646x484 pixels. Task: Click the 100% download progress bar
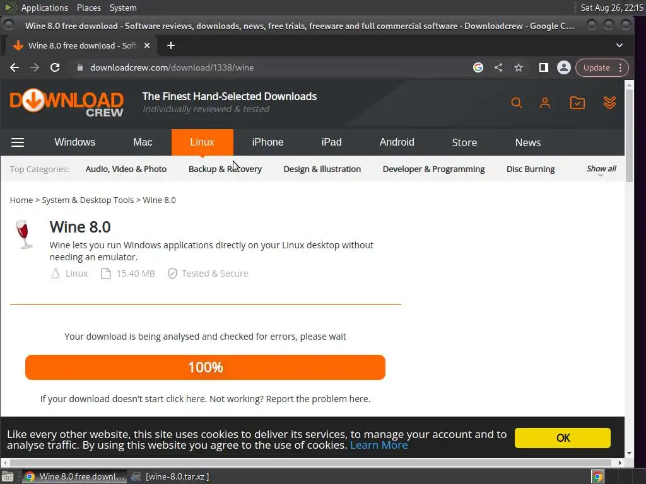(205, 367)
